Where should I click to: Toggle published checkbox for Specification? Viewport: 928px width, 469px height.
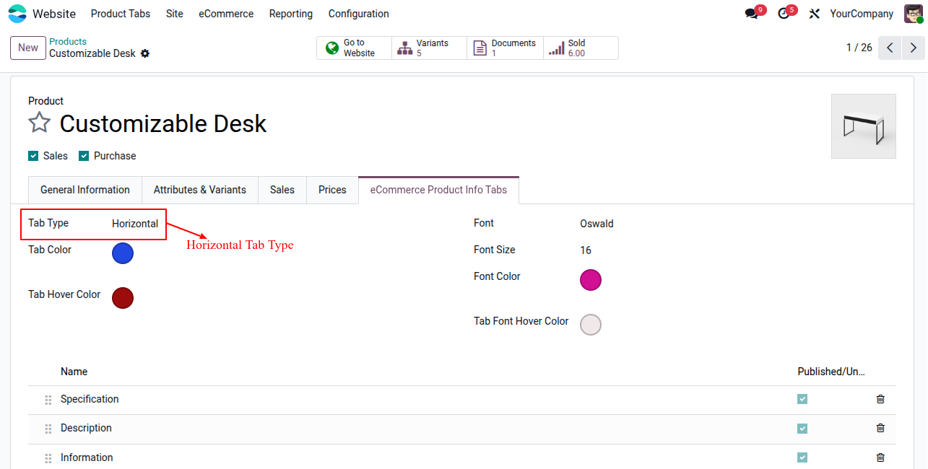[x=802, y=399]
